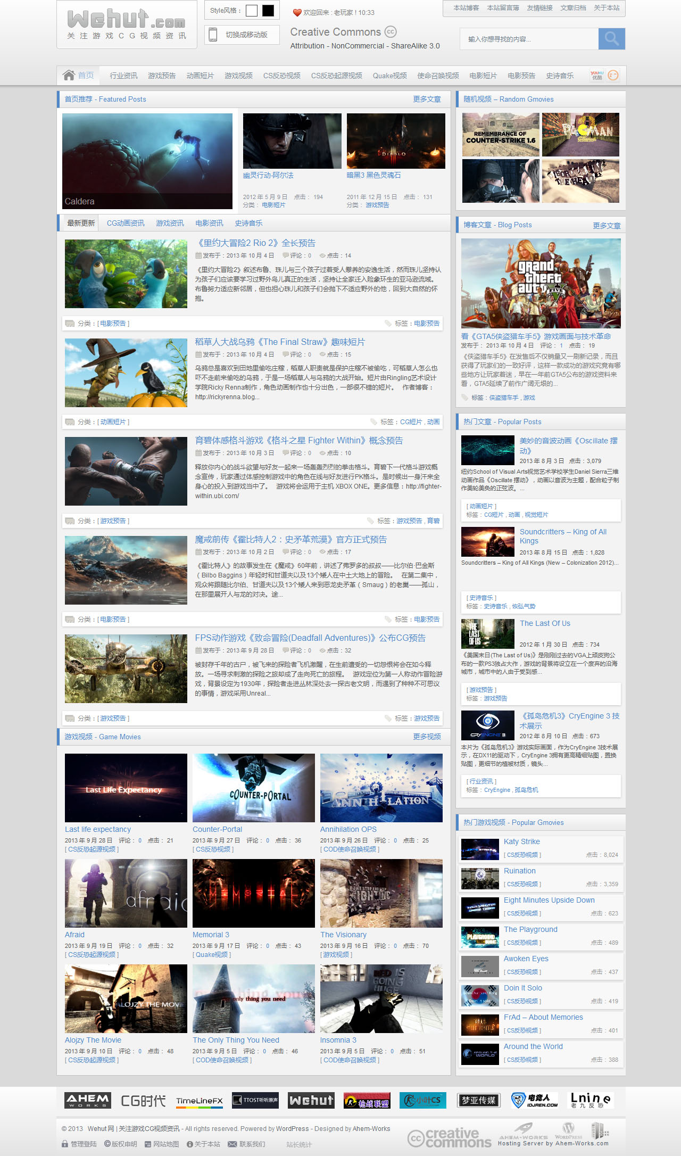Screen dimensions: 681x1156
Task: Open Eight Minutes Upside Down video
Action: (549, 900)
